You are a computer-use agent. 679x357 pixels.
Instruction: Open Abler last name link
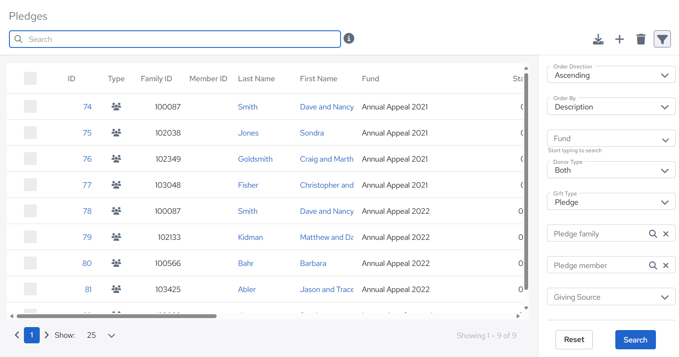[x=247, y=289]
